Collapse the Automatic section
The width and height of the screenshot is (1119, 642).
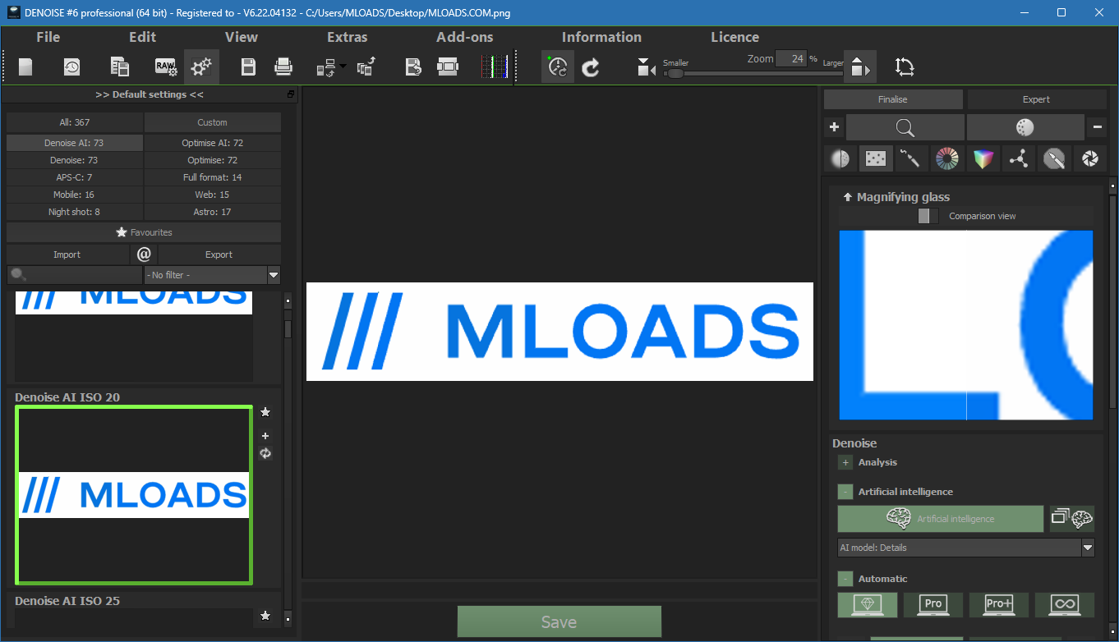pos(845,579)
